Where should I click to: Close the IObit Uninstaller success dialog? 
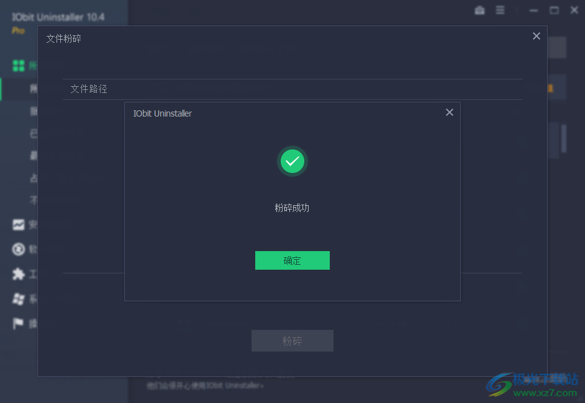point(450,112)
